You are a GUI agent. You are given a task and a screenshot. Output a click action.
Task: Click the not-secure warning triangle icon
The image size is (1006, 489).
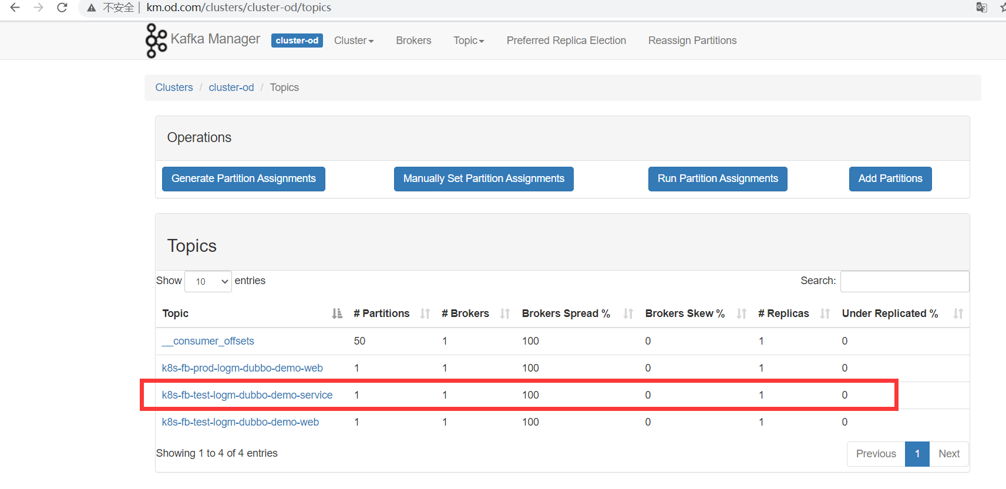point(91,8)
